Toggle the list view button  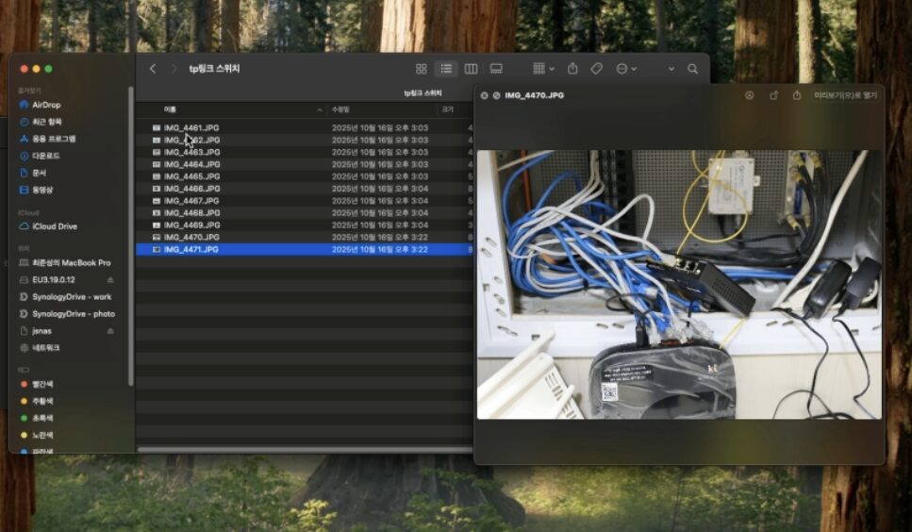click(446, 69)
